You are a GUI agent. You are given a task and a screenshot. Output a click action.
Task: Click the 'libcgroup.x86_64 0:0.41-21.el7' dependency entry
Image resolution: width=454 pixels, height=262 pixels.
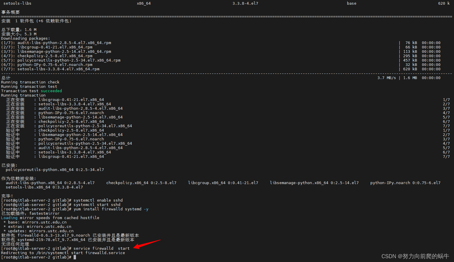point(223,183)
